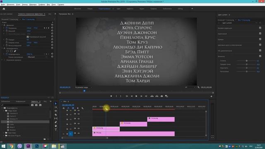
Task: Toggle Basic Correction section checkbox in Lumetri
Action: tap(260, 28)
